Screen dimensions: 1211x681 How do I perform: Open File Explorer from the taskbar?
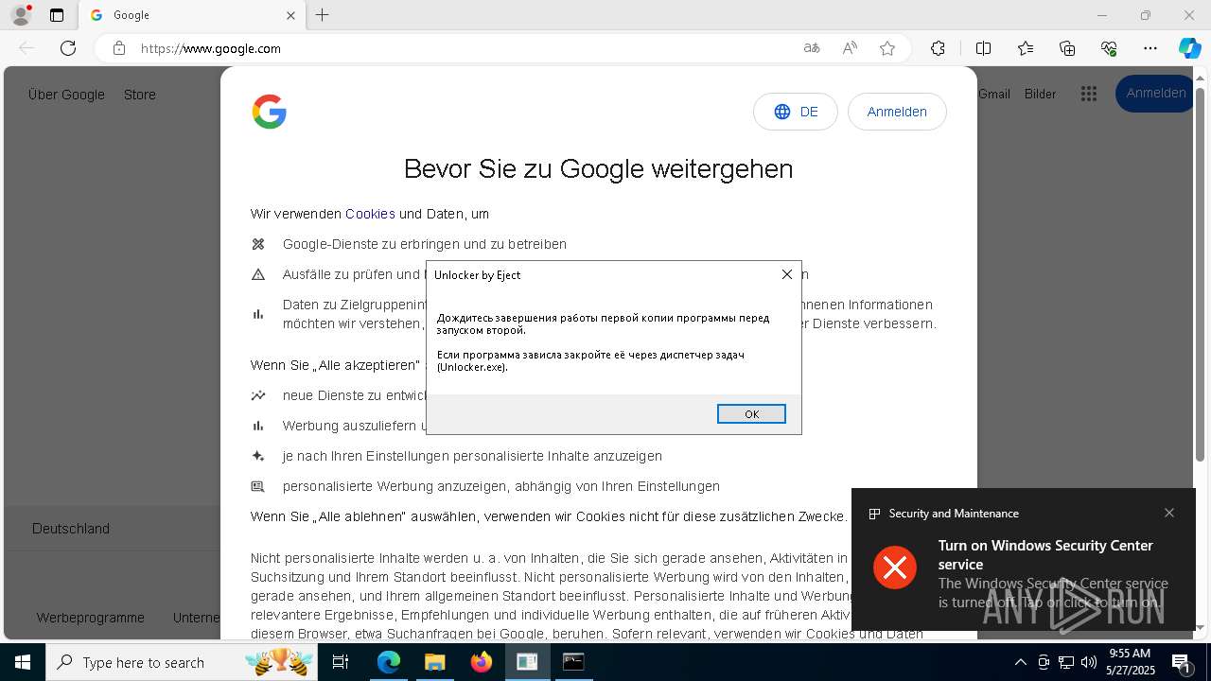[434, 662]
